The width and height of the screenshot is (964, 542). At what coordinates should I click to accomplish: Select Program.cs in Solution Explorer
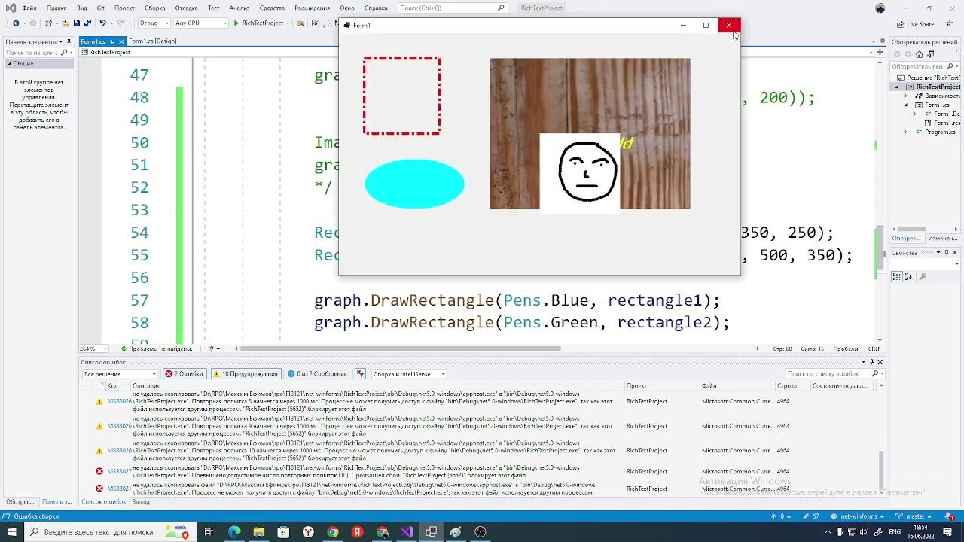click(940, 132)
